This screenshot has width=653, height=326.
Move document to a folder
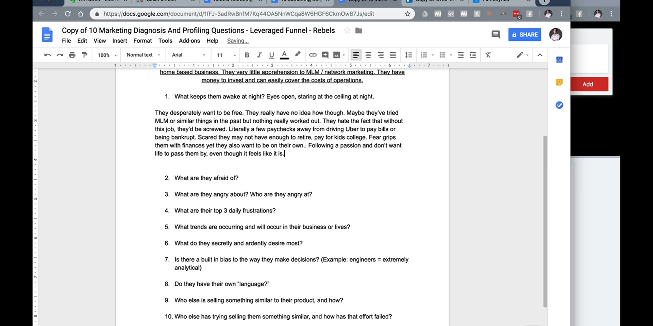358,31
